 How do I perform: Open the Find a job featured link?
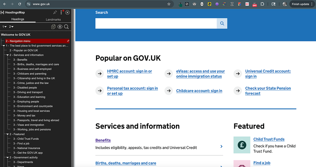click(x=262, y=163)
